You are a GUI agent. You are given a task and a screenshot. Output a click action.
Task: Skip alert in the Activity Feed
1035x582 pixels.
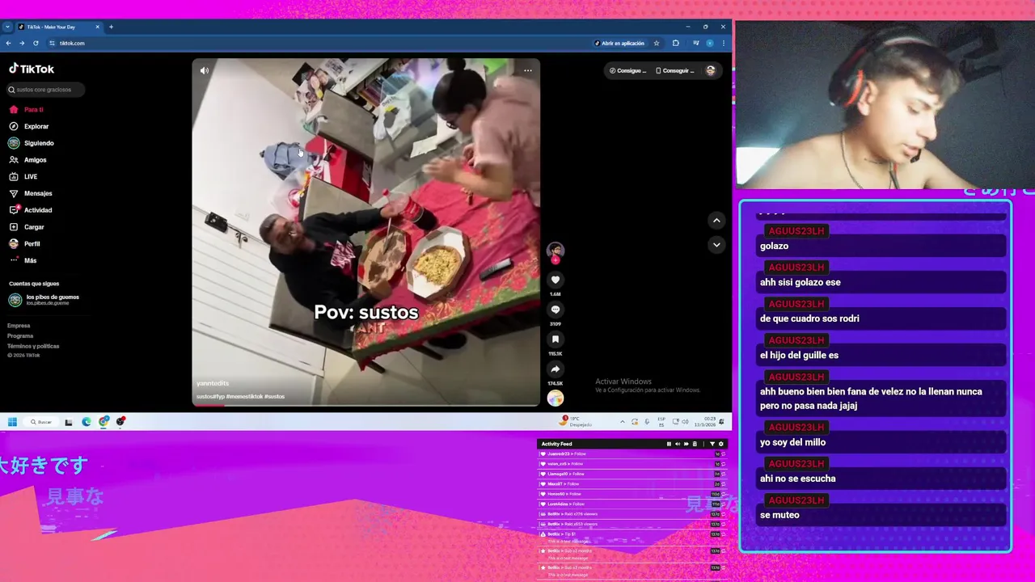686,444
